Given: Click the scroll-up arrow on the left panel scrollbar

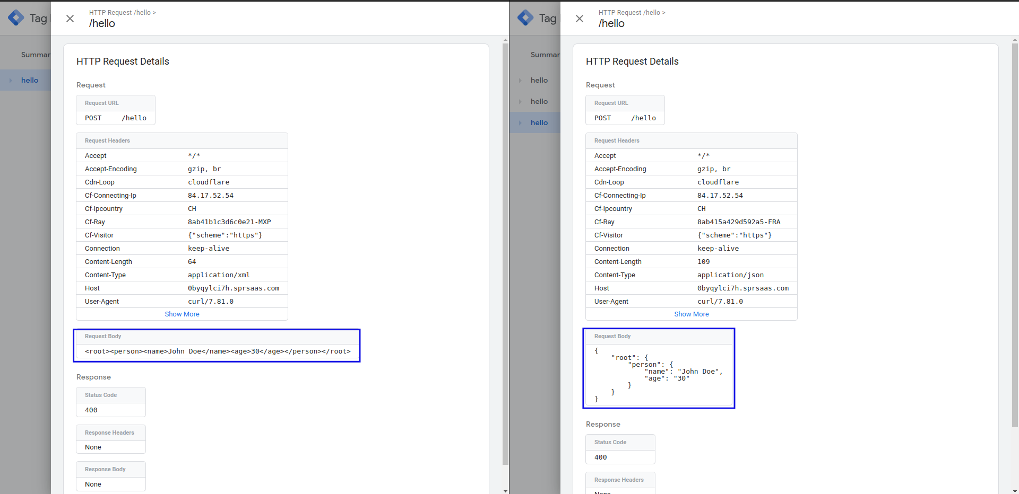Looking at the screenshot, I should [x=505, y=39].
